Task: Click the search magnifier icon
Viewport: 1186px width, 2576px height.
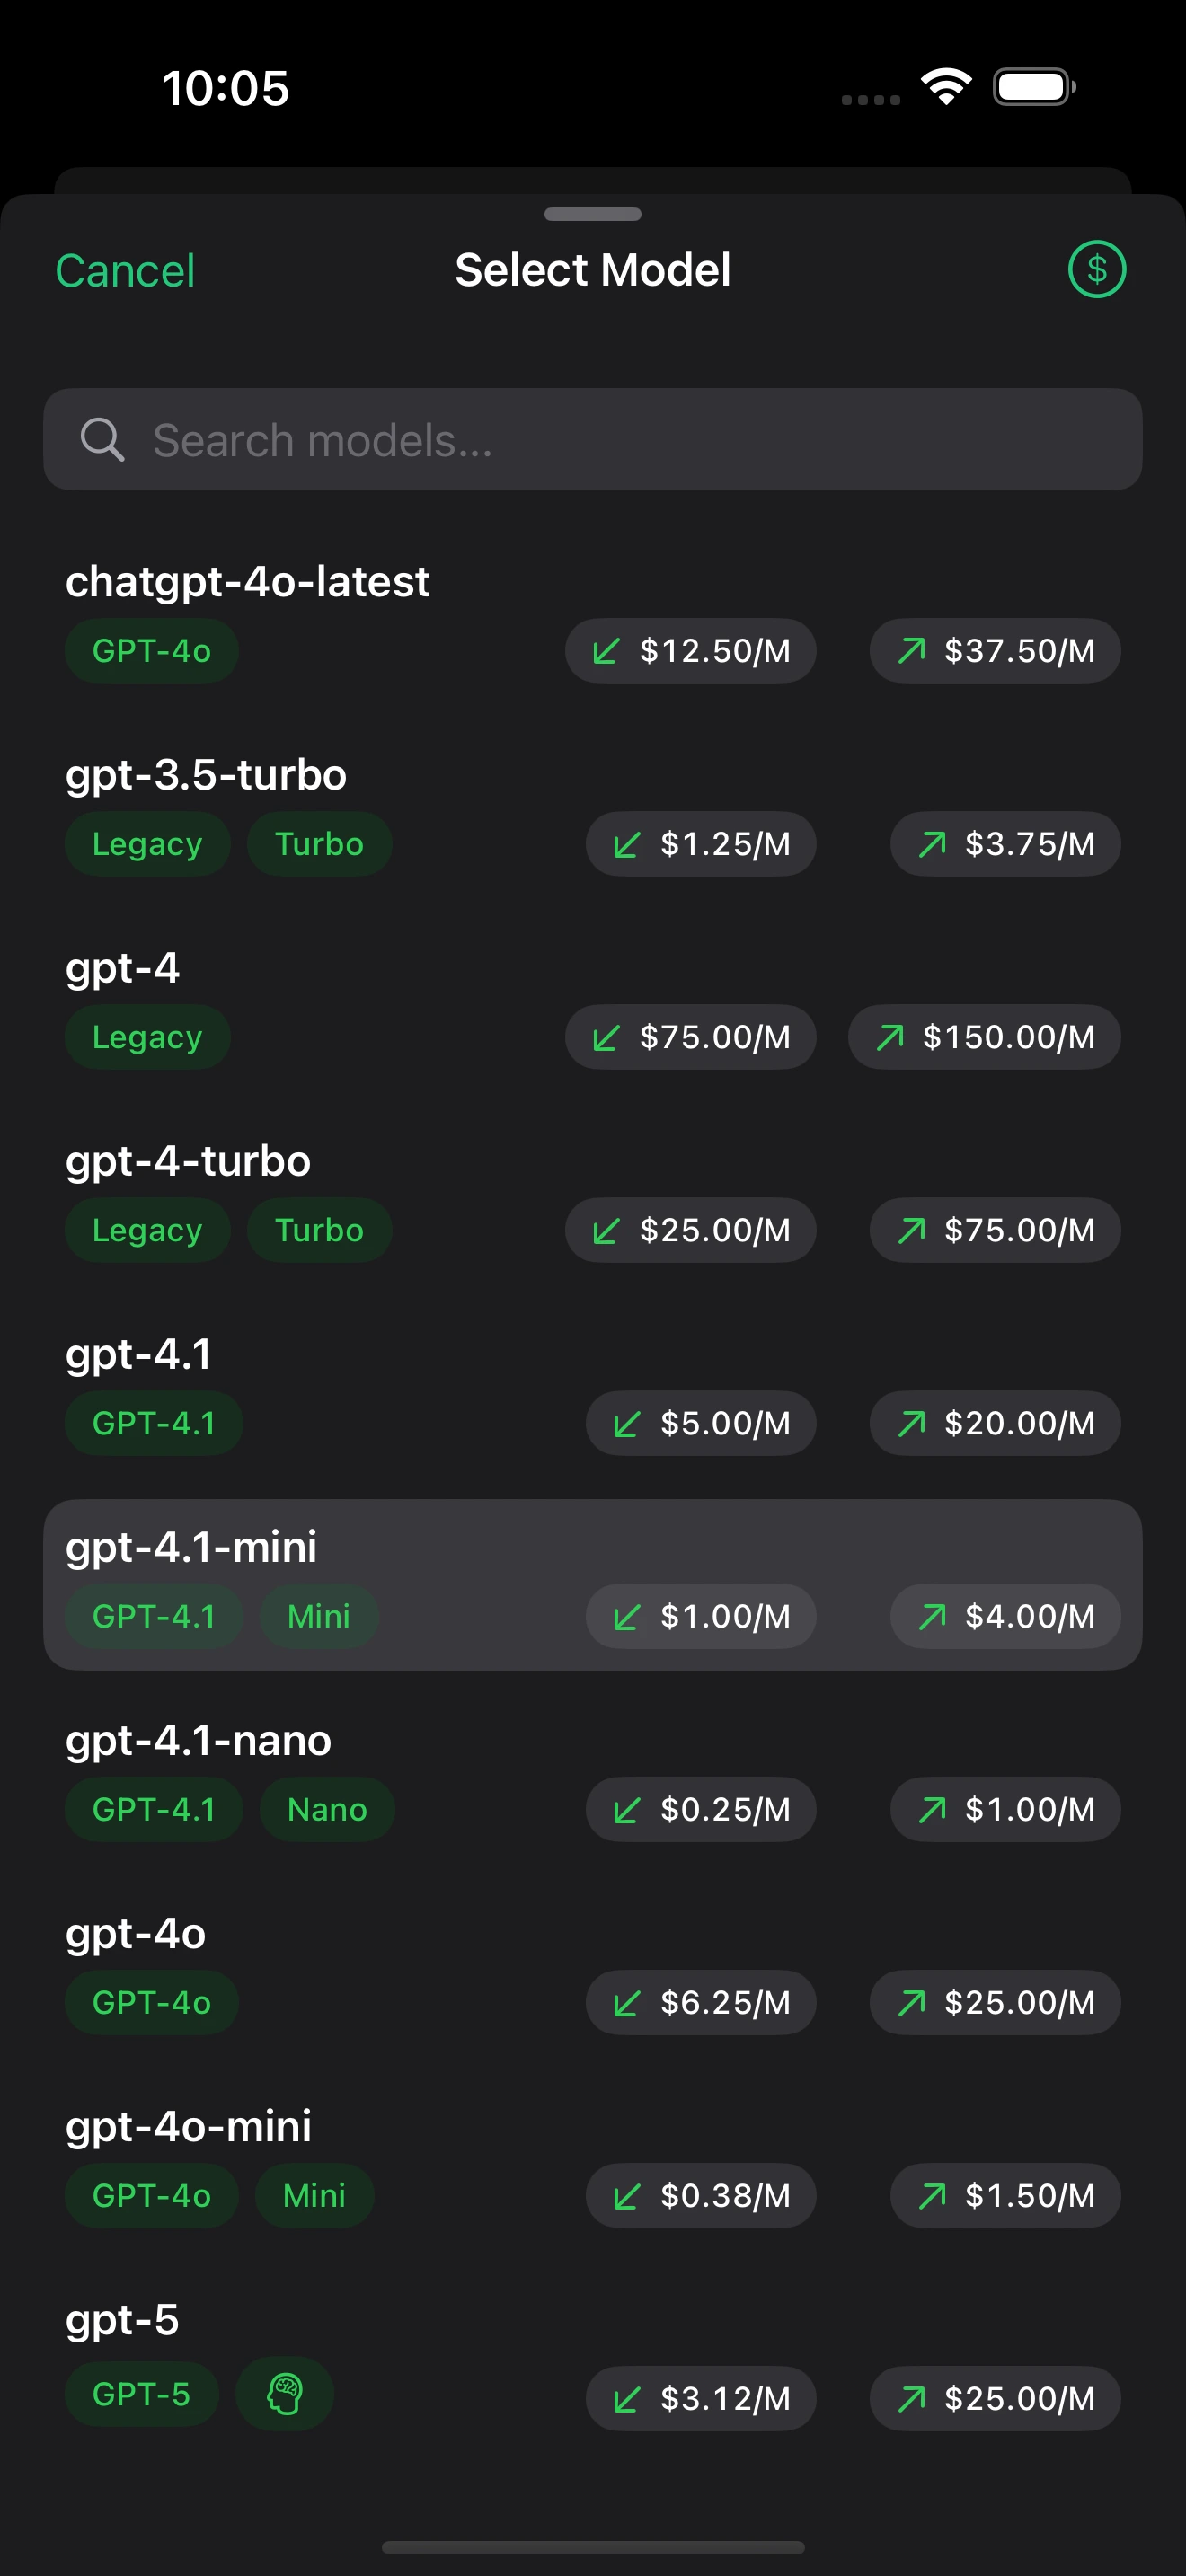Action: tap(102, 440)
